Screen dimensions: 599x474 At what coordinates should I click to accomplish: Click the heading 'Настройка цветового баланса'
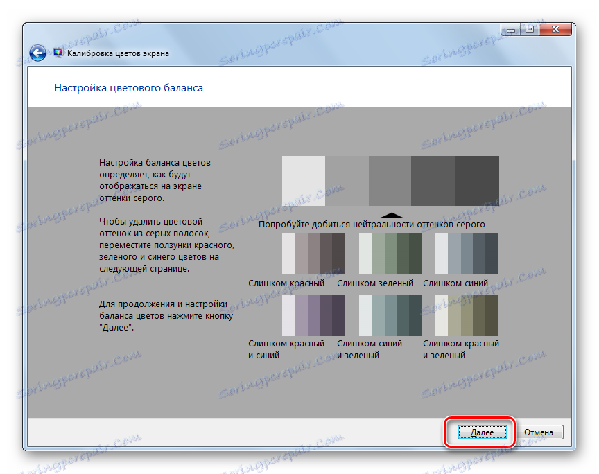pos(129,88)
